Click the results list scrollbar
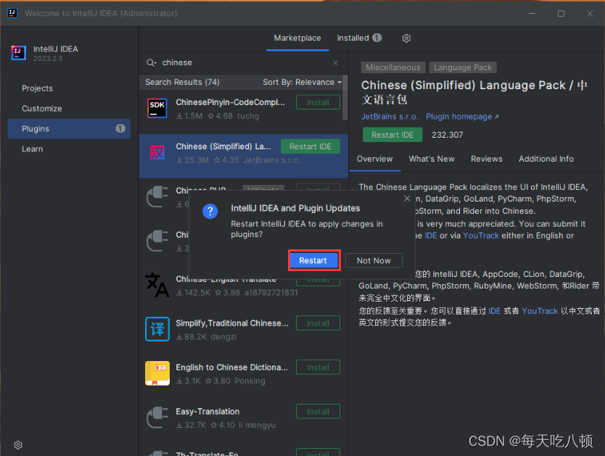605x456 pixels. 345,98
